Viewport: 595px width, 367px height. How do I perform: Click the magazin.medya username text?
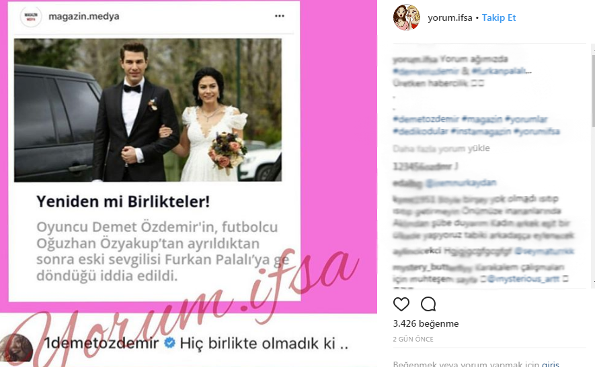tap(84, 16)
